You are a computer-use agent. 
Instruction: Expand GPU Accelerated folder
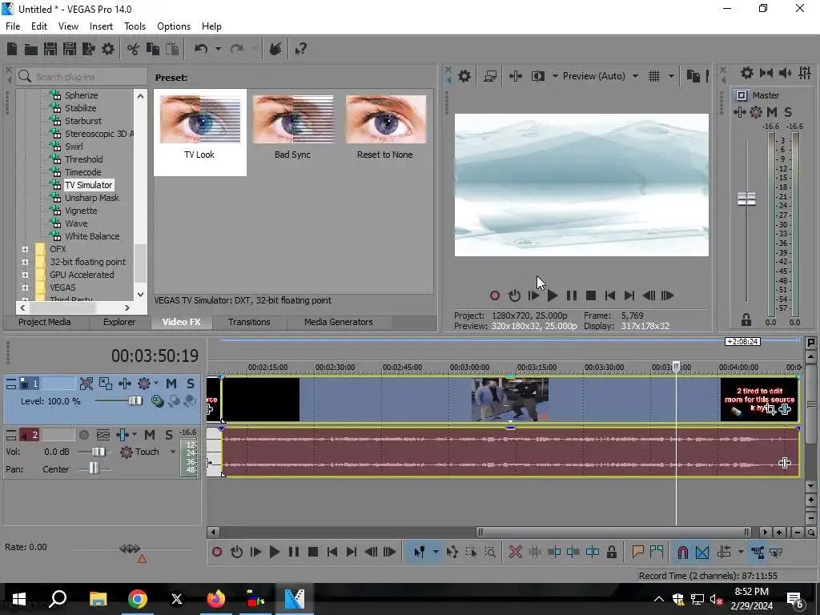[x=25, y=275]
